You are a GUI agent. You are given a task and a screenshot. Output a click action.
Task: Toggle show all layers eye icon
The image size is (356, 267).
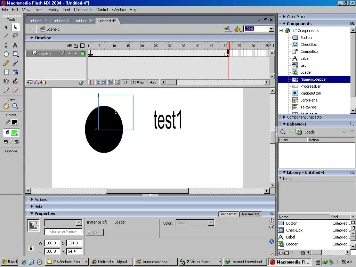[69, 46]
